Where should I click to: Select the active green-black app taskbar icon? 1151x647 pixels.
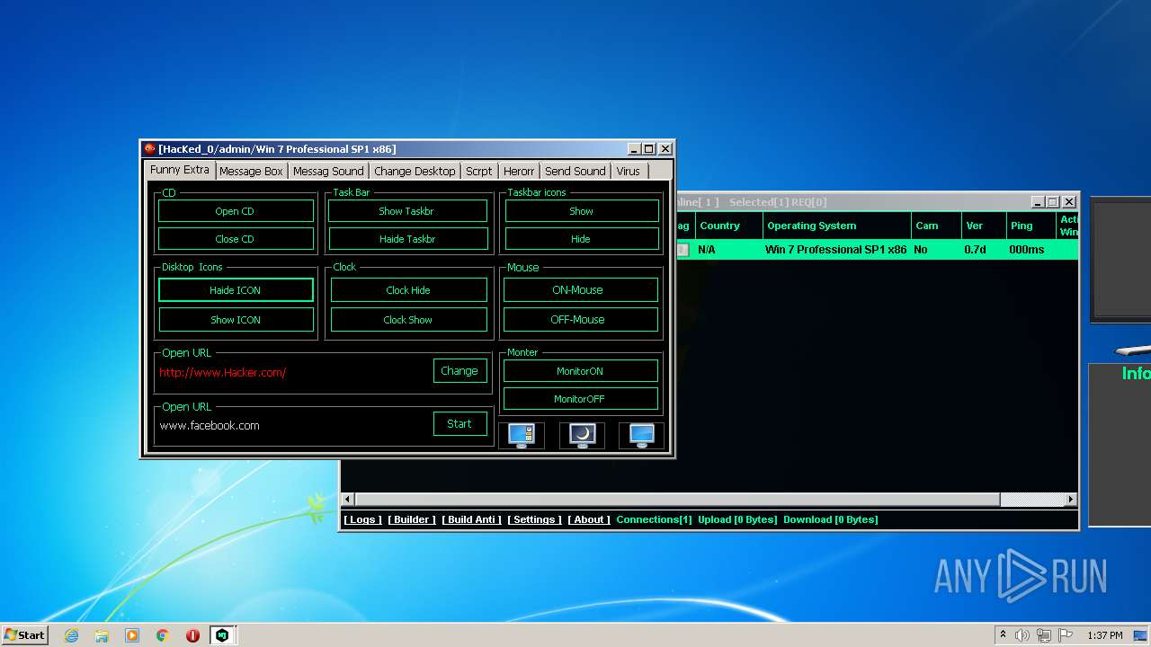[x=222, y=635]
